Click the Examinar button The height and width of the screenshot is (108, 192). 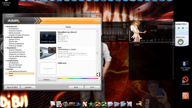(x=47, y=79)
